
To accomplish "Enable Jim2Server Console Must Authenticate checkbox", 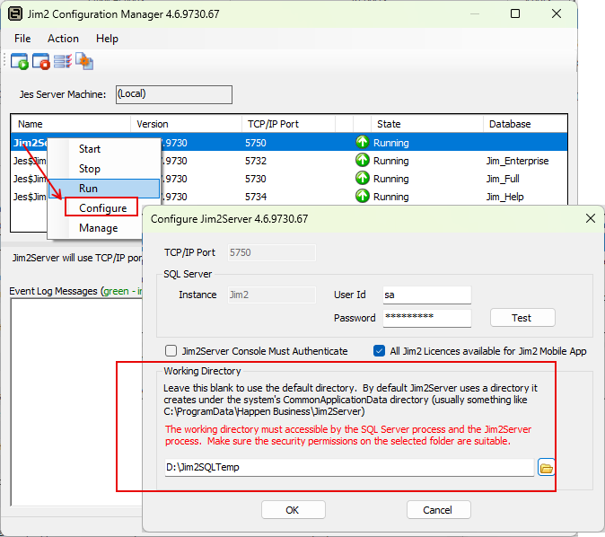I will click(x=171, y=351).
